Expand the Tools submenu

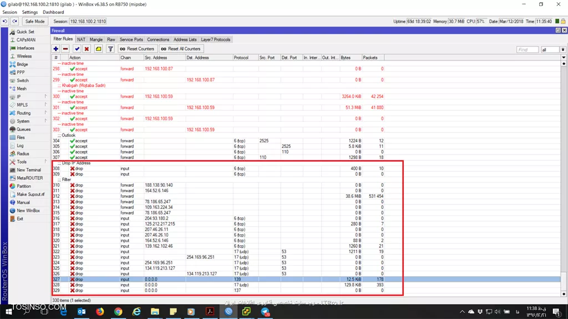pos(28,162)
